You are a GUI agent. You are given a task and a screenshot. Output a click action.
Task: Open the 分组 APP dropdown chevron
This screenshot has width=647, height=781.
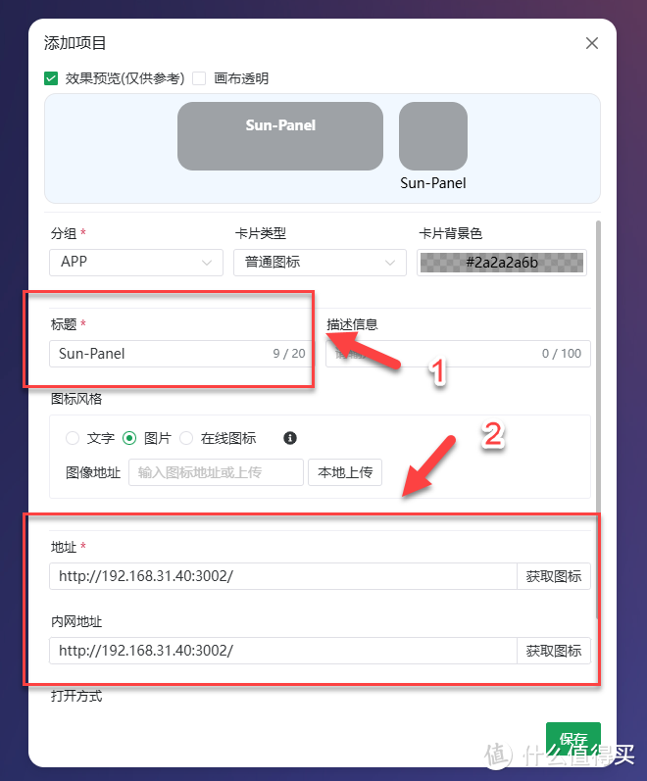(x=207, y=263)
